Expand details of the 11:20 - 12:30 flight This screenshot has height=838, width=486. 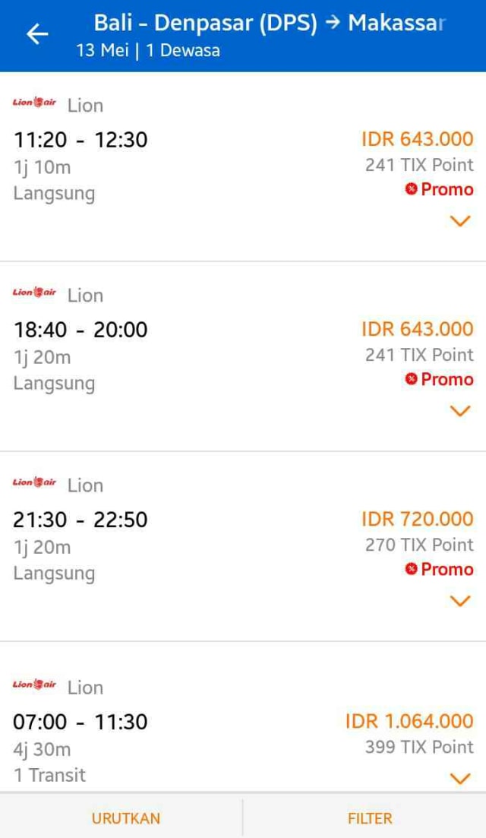tap(459, 221)
